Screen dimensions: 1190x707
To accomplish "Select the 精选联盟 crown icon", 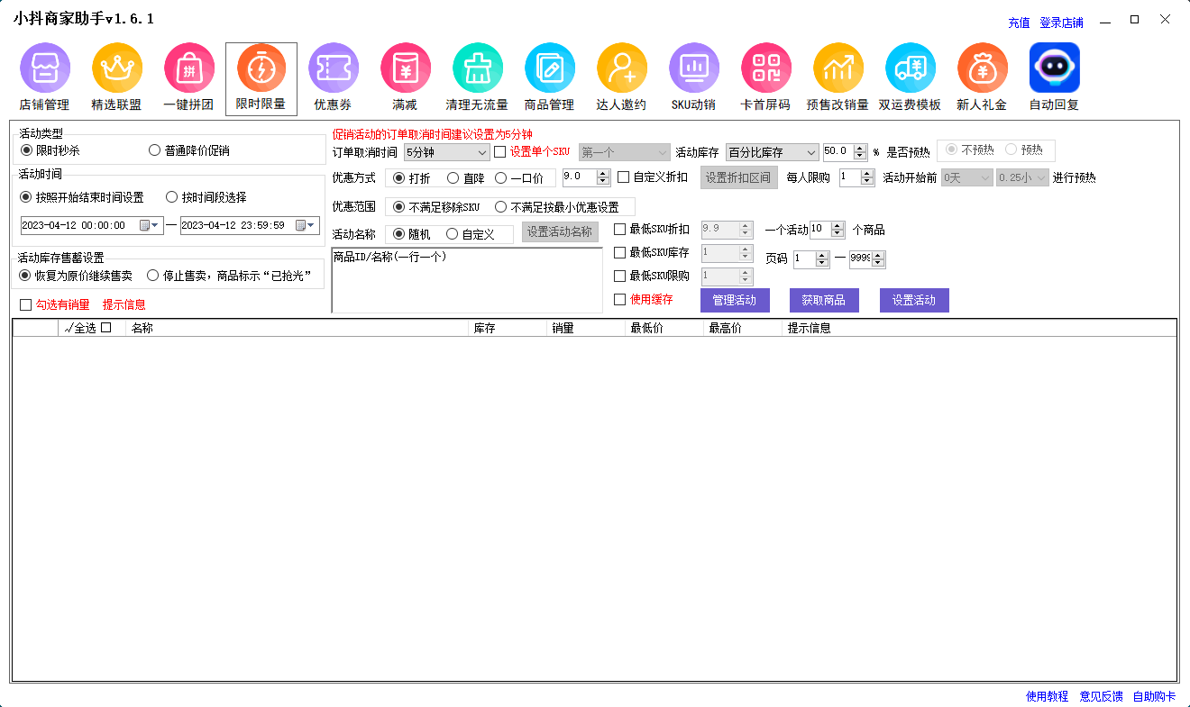I will point(116,68).
